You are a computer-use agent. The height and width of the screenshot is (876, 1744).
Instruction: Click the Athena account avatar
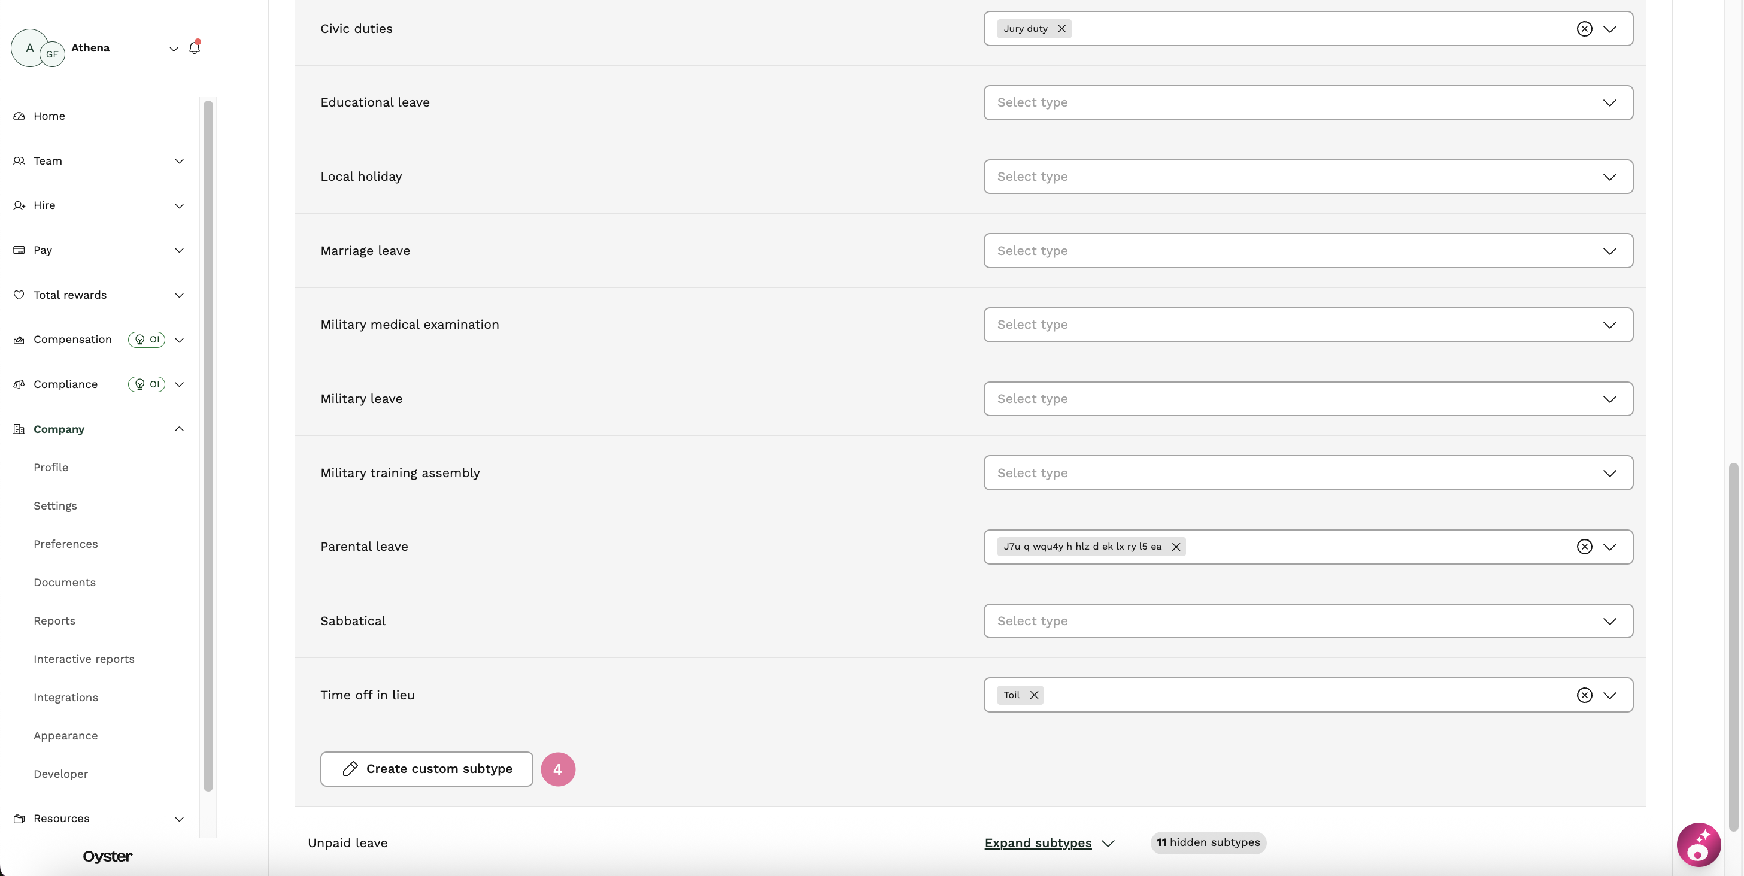pyautogui.click(x=37, y=48)
